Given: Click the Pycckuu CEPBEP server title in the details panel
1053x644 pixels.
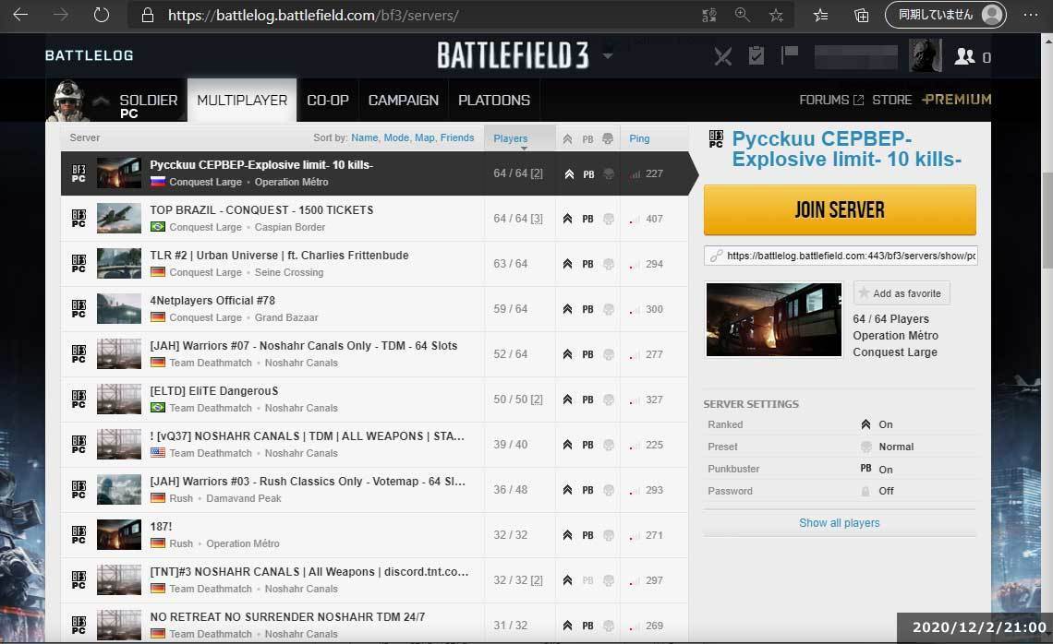Looking at the screenshot, I should coord(846,149).
